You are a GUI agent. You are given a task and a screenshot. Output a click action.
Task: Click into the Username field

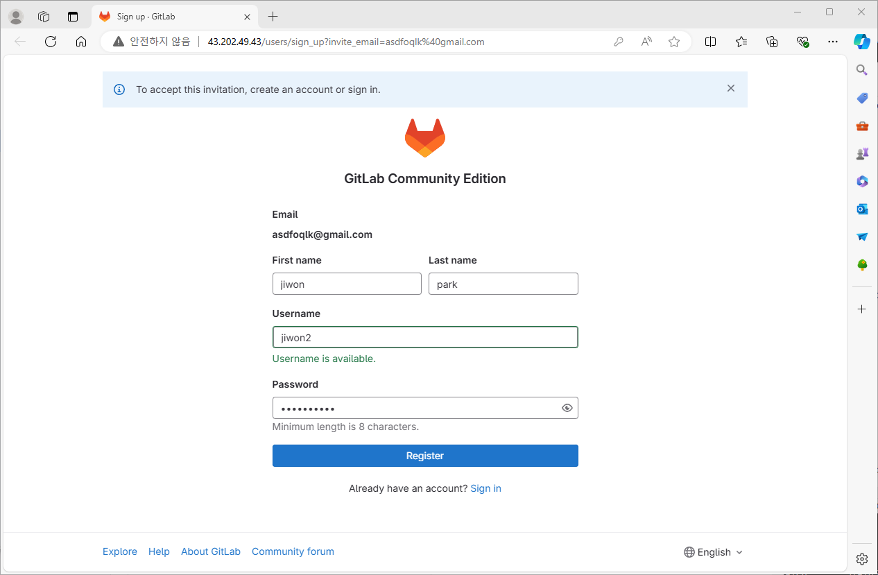coord(425,337)
